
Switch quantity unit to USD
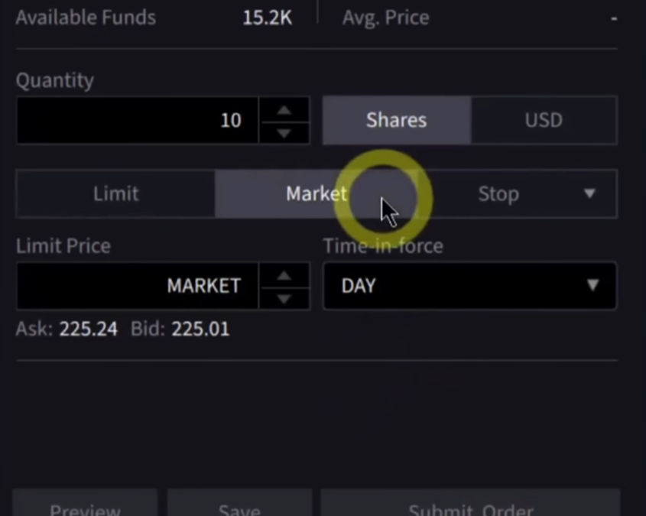[544, 120]
